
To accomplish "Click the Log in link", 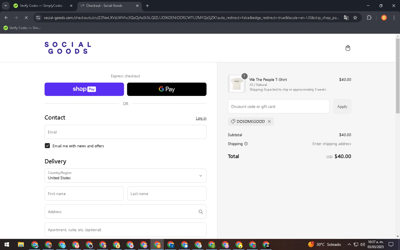I will tap(201, 118).
